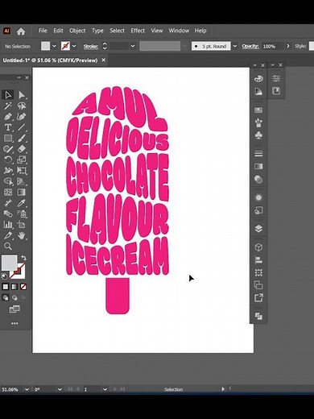
Task: Set paint mode to None
Action: click(23, 287)
